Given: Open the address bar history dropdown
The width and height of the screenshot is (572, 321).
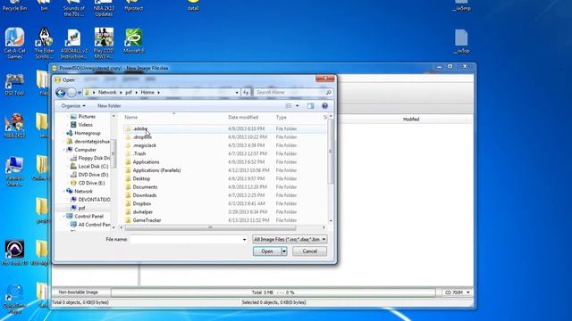Looking at the screenshot, I should coord(237,93).
